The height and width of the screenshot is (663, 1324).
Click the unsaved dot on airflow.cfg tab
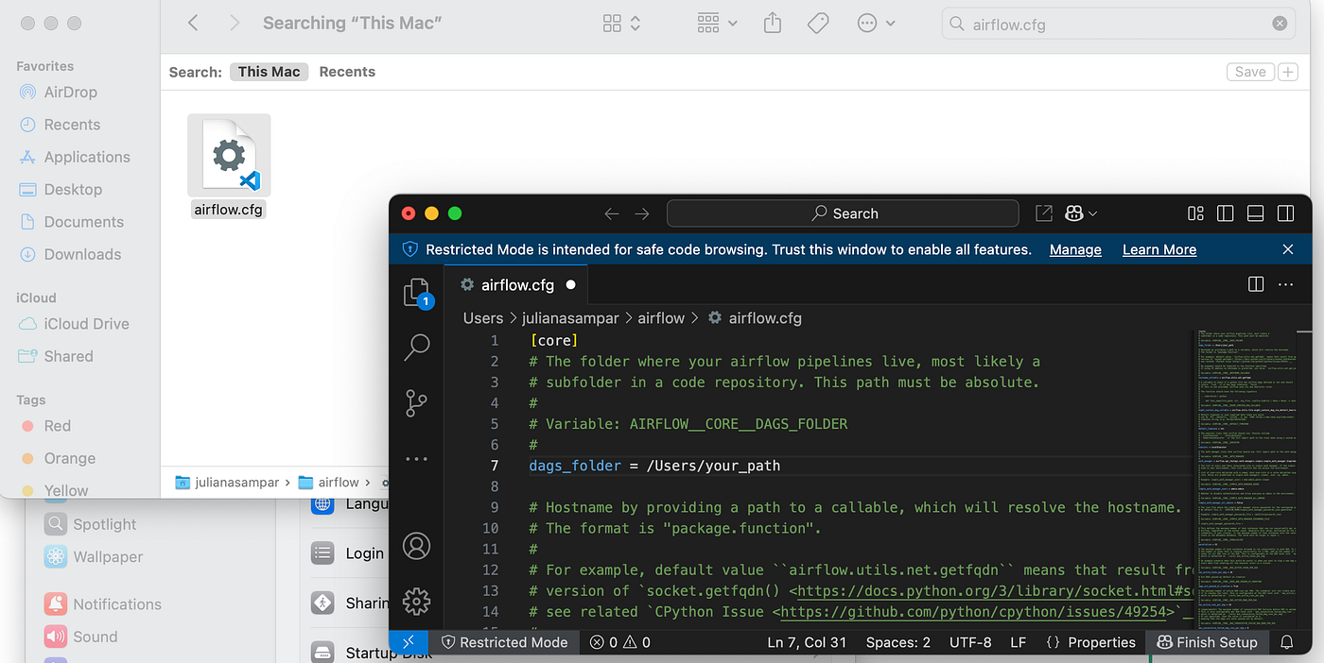(570, 284)
